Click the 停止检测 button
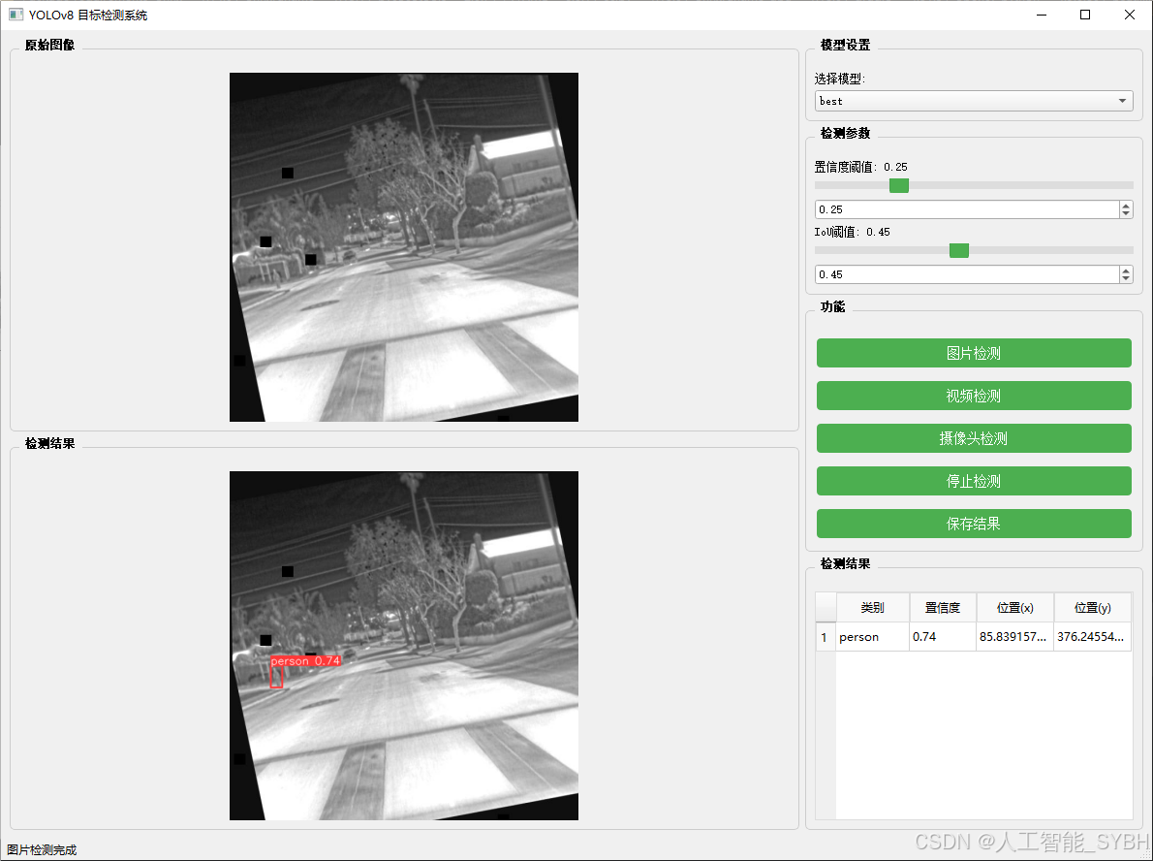1153x861 pixels. 974,481
